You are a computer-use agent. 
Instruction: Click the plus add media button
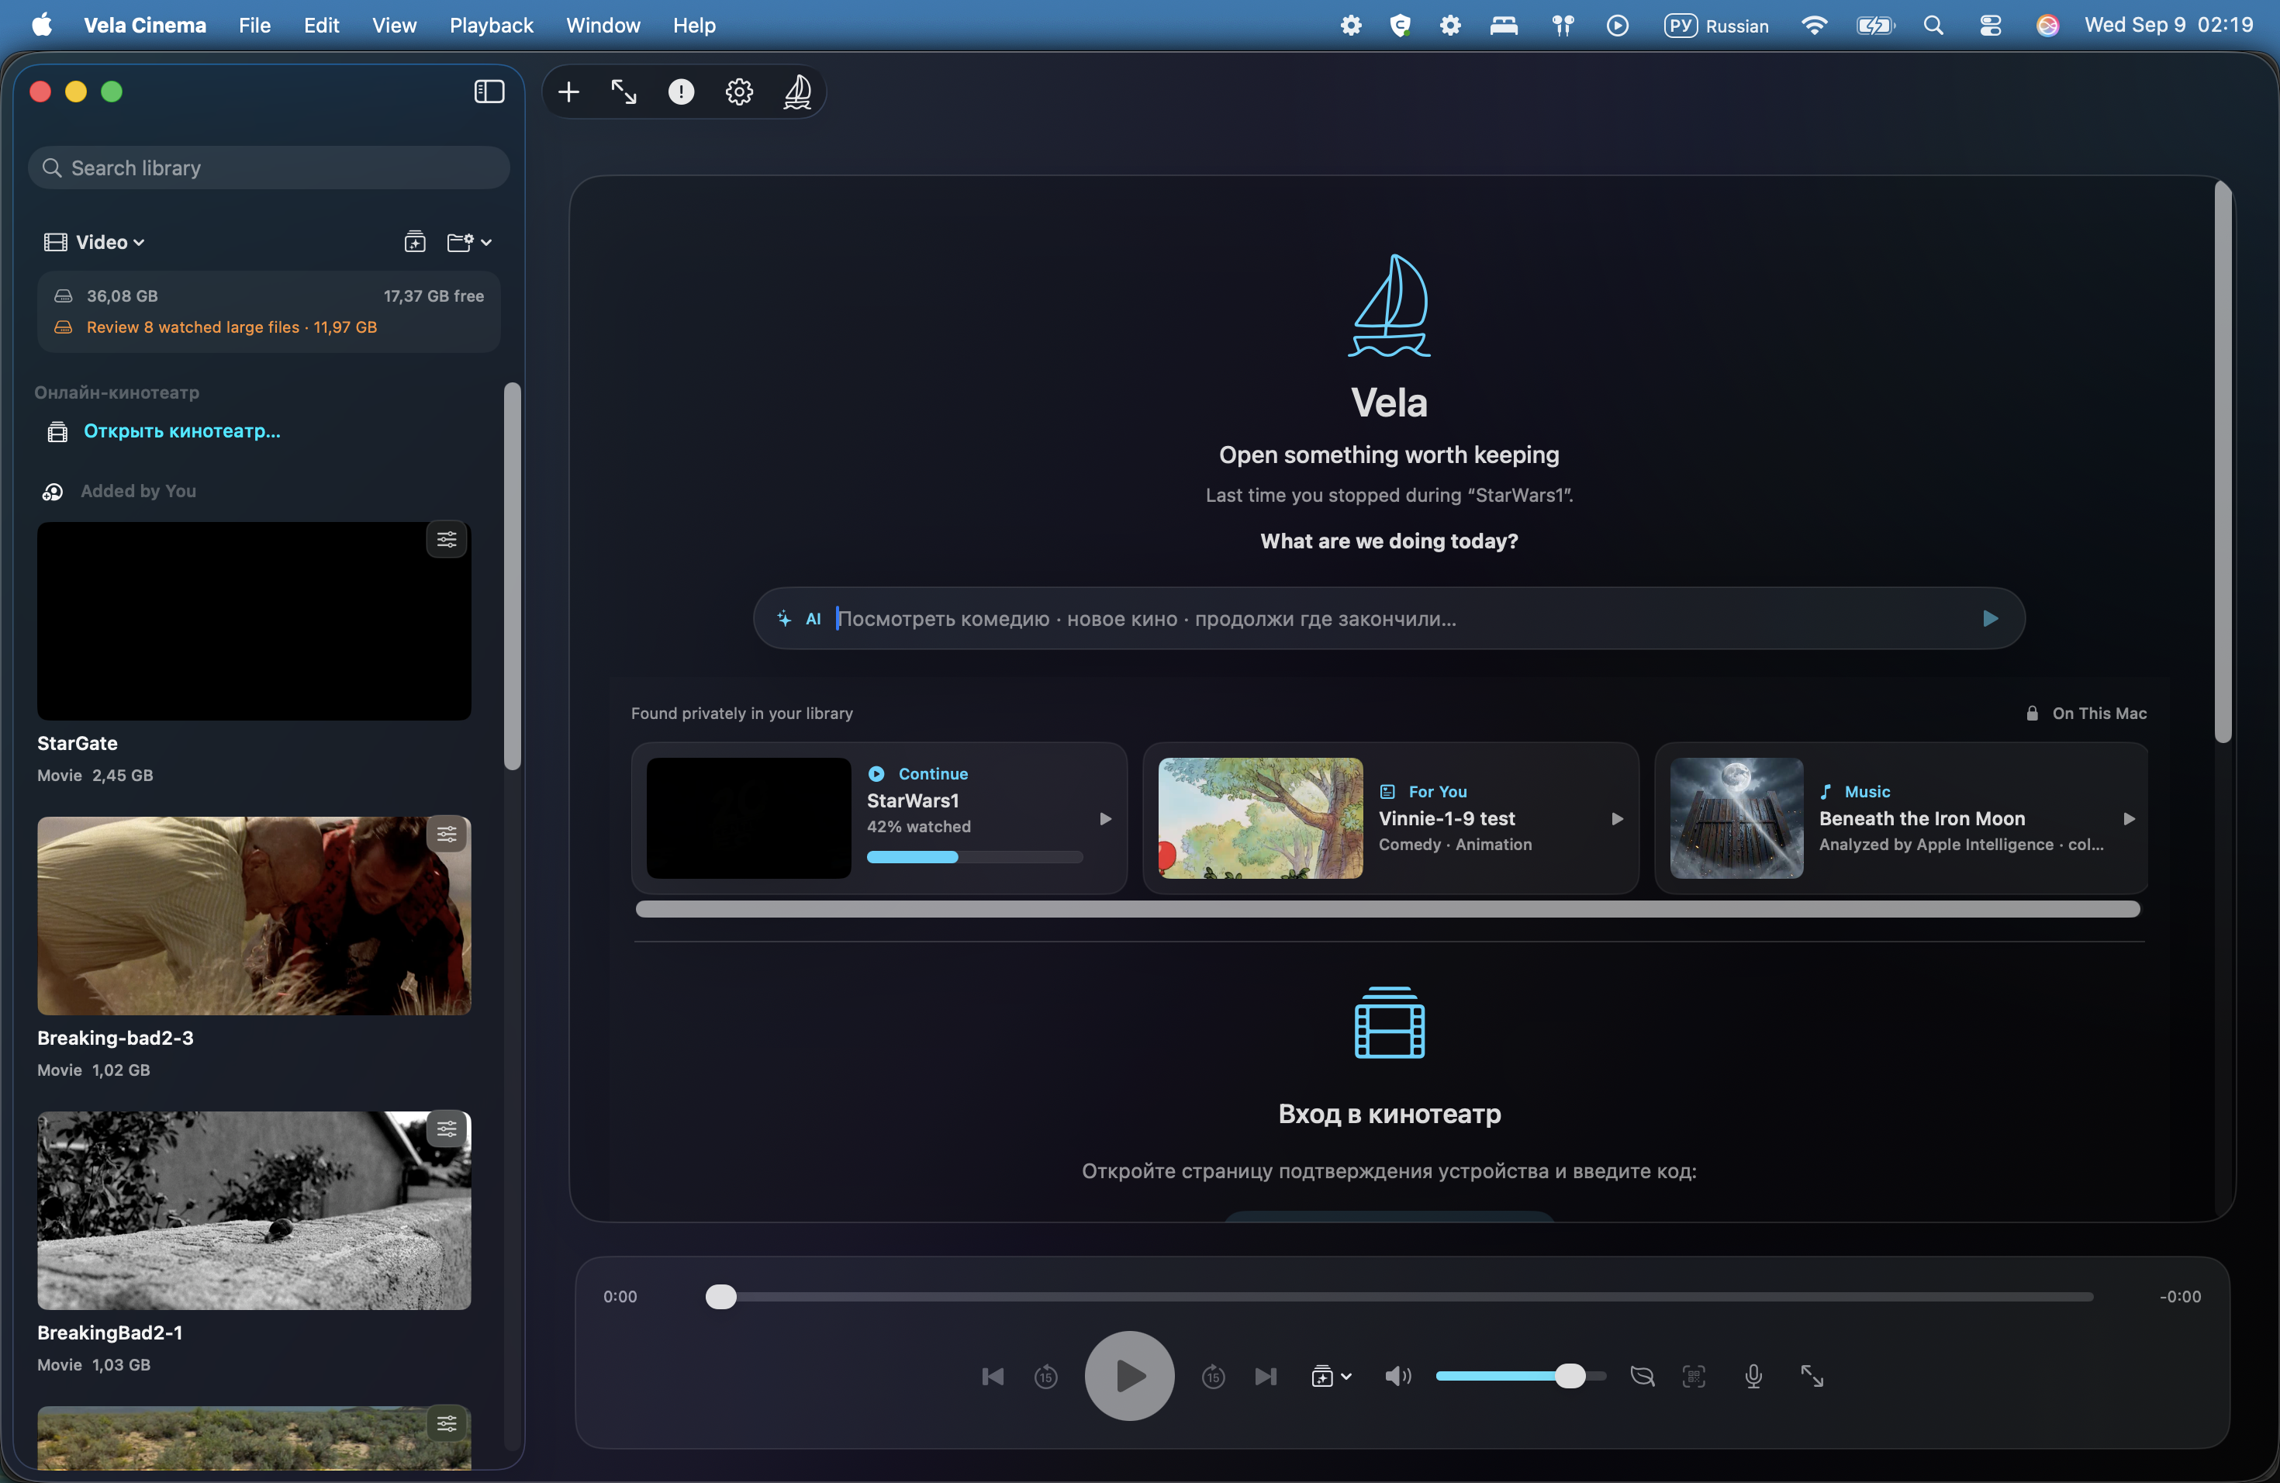tap(569, 92)
